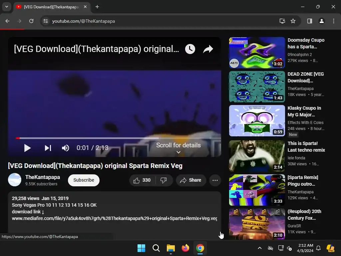Open the Chrome profile icon

click(322, 21)
